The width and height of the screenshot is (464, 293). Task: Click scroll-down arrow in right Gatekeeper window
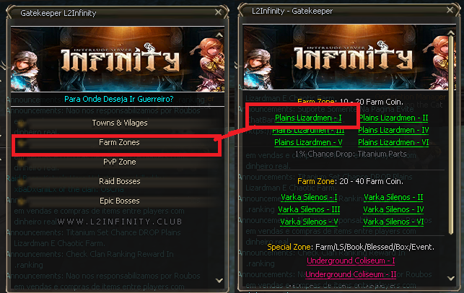(451, 278)
